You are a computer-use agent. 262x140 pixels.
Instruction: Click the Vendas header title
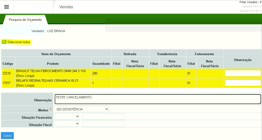(66, 7)
